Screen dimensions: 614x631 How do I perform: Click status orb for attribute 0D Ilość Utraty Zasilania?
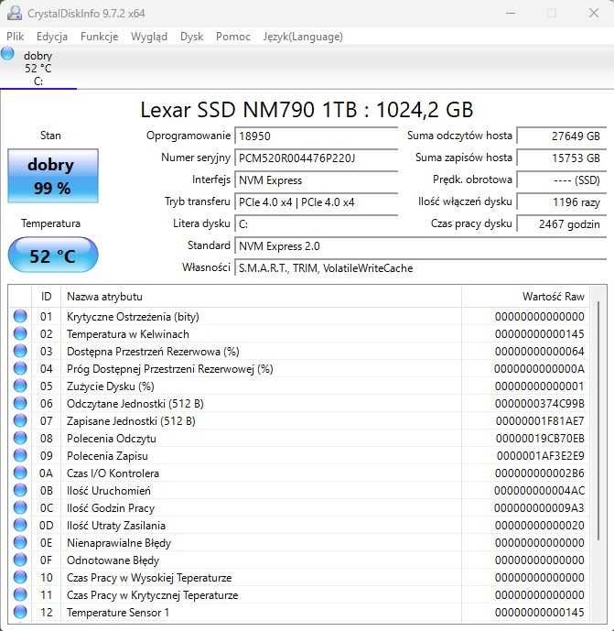click(x=20, y=525)
